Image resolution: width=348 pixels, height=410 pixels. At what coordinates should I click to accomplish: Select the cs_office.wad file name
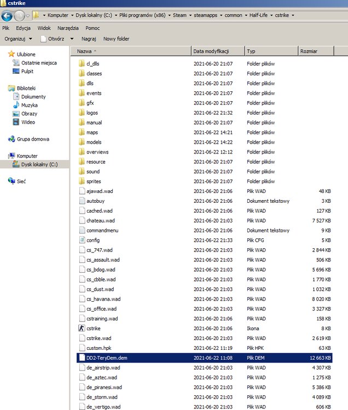[102, 309]
